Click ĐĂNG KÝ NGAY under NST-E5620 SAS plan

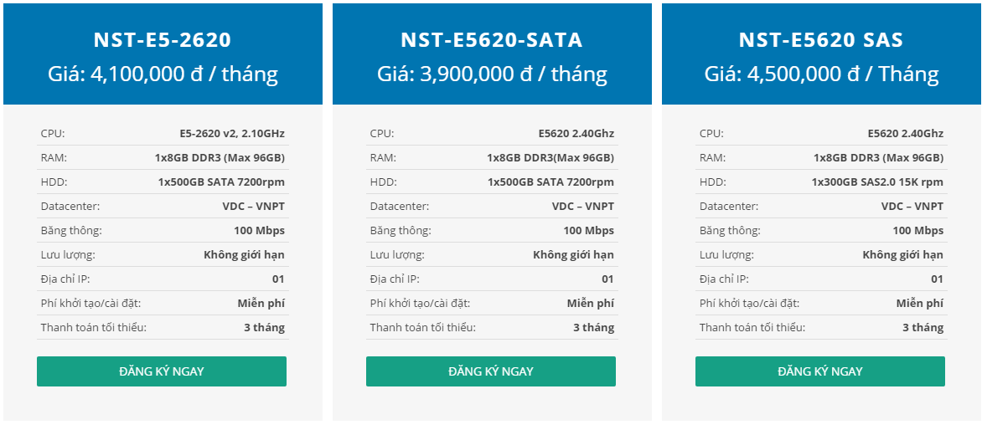click(820, 371)
